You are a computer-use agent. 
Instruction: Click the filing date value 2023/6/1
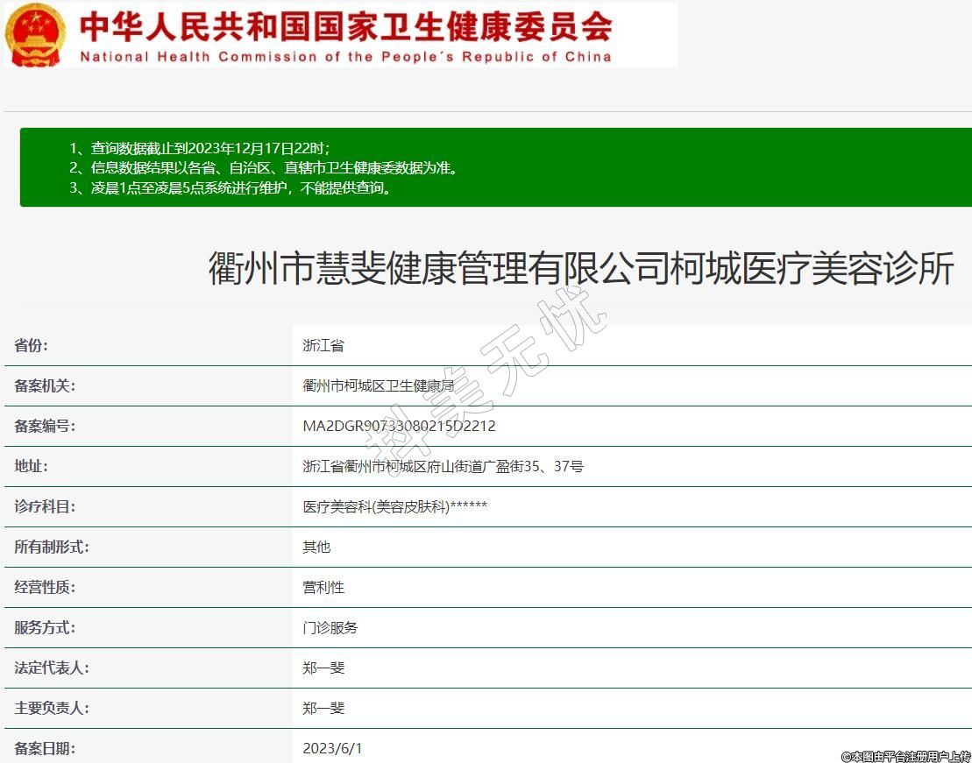(332, 748)
